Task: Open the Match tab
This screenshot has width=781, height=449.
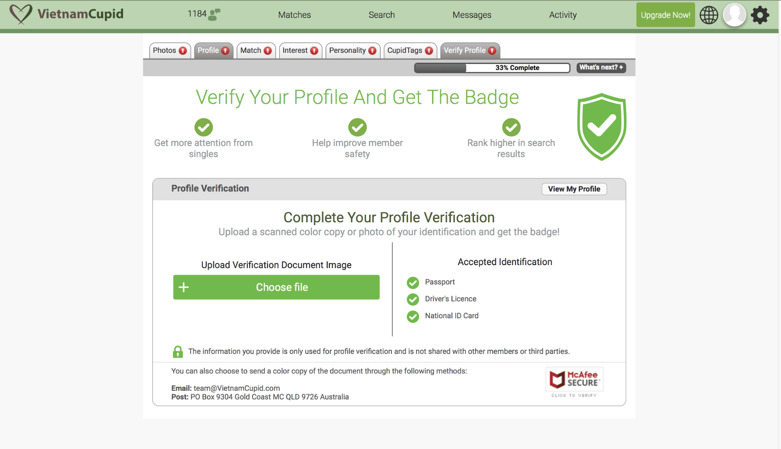Action: pos(256,51)
